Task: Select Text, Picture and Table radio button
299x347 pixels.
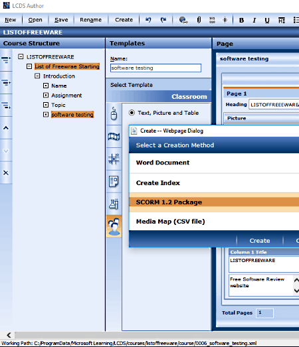Action: pos(132,113)
